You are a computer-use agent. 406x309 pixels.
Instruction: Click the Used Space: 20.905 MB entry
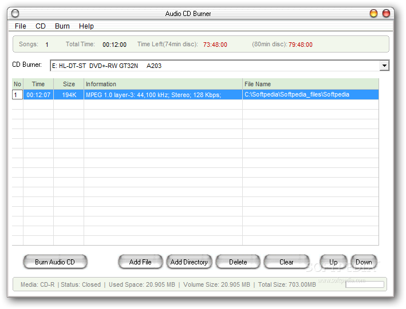point(142,284)
